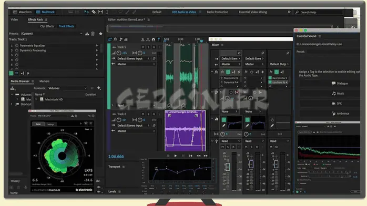Switch to Waveform view
Image resolution: width=367 pixels, height=206 pixels.
point(22,12)
